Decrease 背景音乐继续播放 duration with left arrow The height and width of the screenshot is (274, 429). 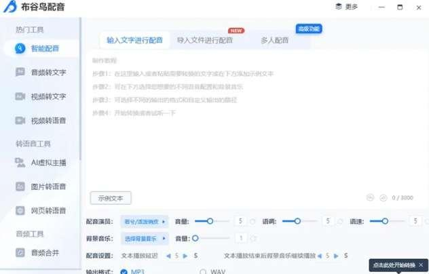click(x=320, y=256)
